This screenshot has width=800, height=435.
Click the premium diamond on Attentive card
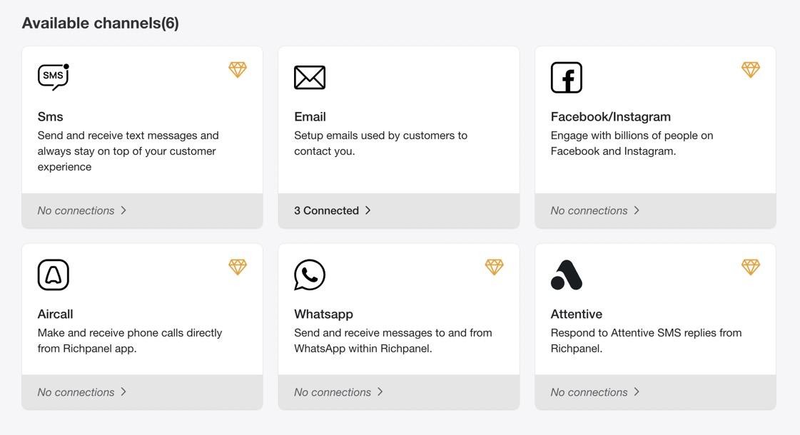(751, 267)
